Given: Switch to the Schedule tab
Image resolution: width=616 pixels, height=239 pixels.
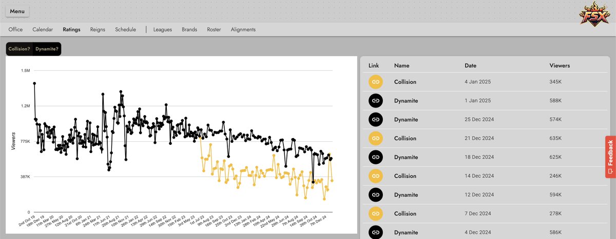Looking at the screenshot, I should pos(126,30).
